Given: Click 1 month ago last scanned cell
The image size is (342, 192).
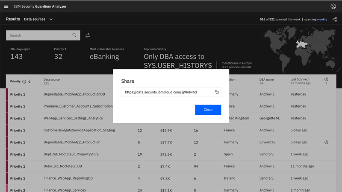Looking at the screenshot, I should pyautogui.click(x=300, y=190).
